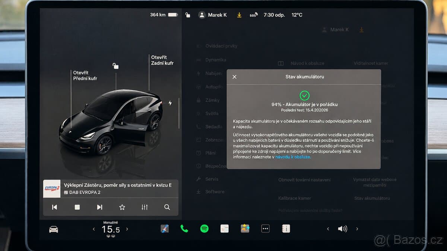Skip to next radio station
This screenshot has width=447, height=251.
point(99,207)
